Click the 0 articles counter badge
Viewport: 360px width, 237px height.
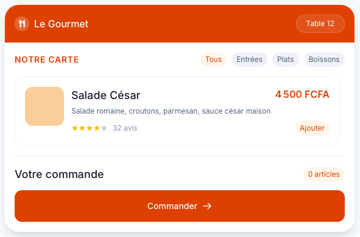[324, 174]
